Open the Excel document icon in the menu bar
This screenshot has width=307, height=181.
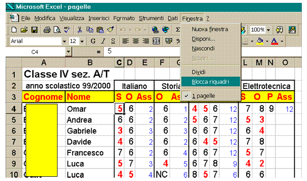(x=14, y=18)
